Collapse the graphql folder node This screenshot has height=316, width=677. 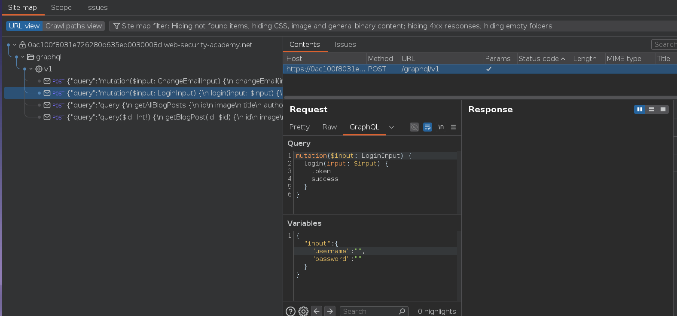coord(23,57)
